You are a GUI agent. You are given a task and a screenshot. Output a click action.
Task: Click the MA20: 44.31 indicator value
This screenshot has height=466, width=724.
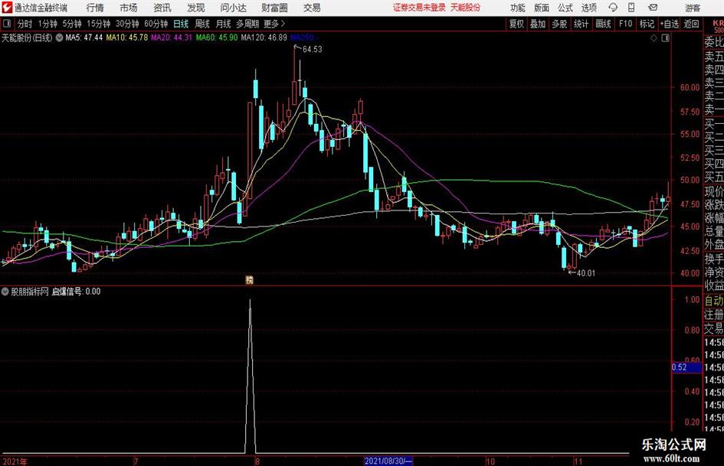pos(172,37)
